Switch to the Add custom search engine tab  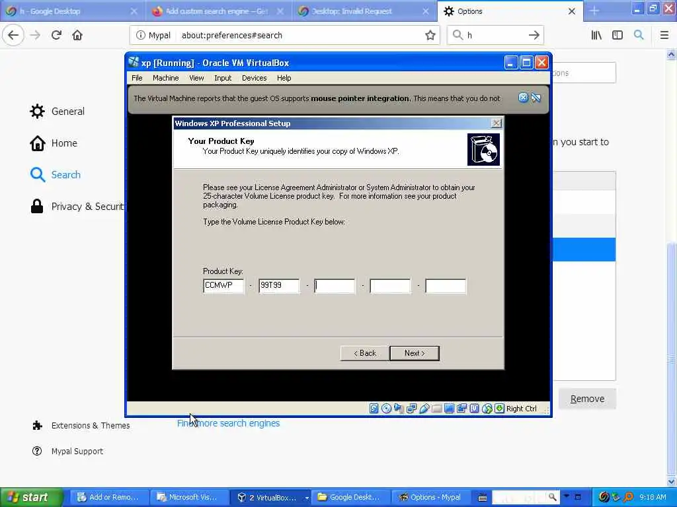(217, 11)
